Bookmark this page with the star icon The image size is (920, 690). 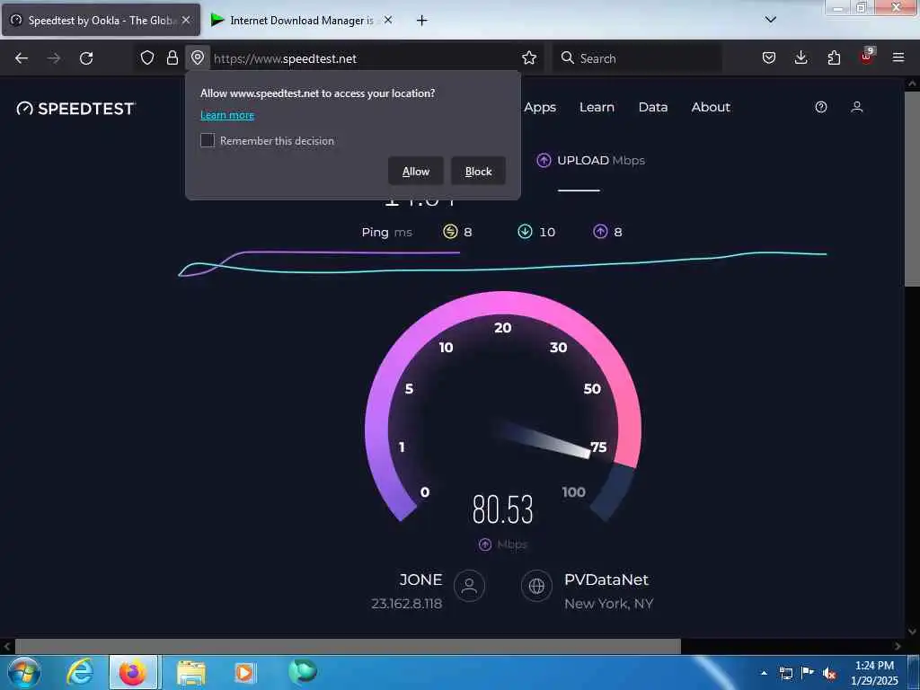point(529,57)
